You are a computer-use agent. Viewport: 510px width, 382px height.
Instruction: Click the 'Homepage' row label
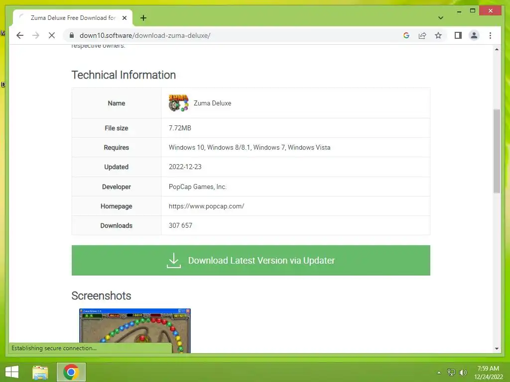116,206
